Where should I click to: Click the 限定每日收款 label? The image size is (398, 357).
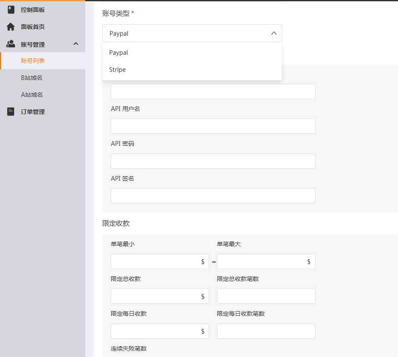129,314
